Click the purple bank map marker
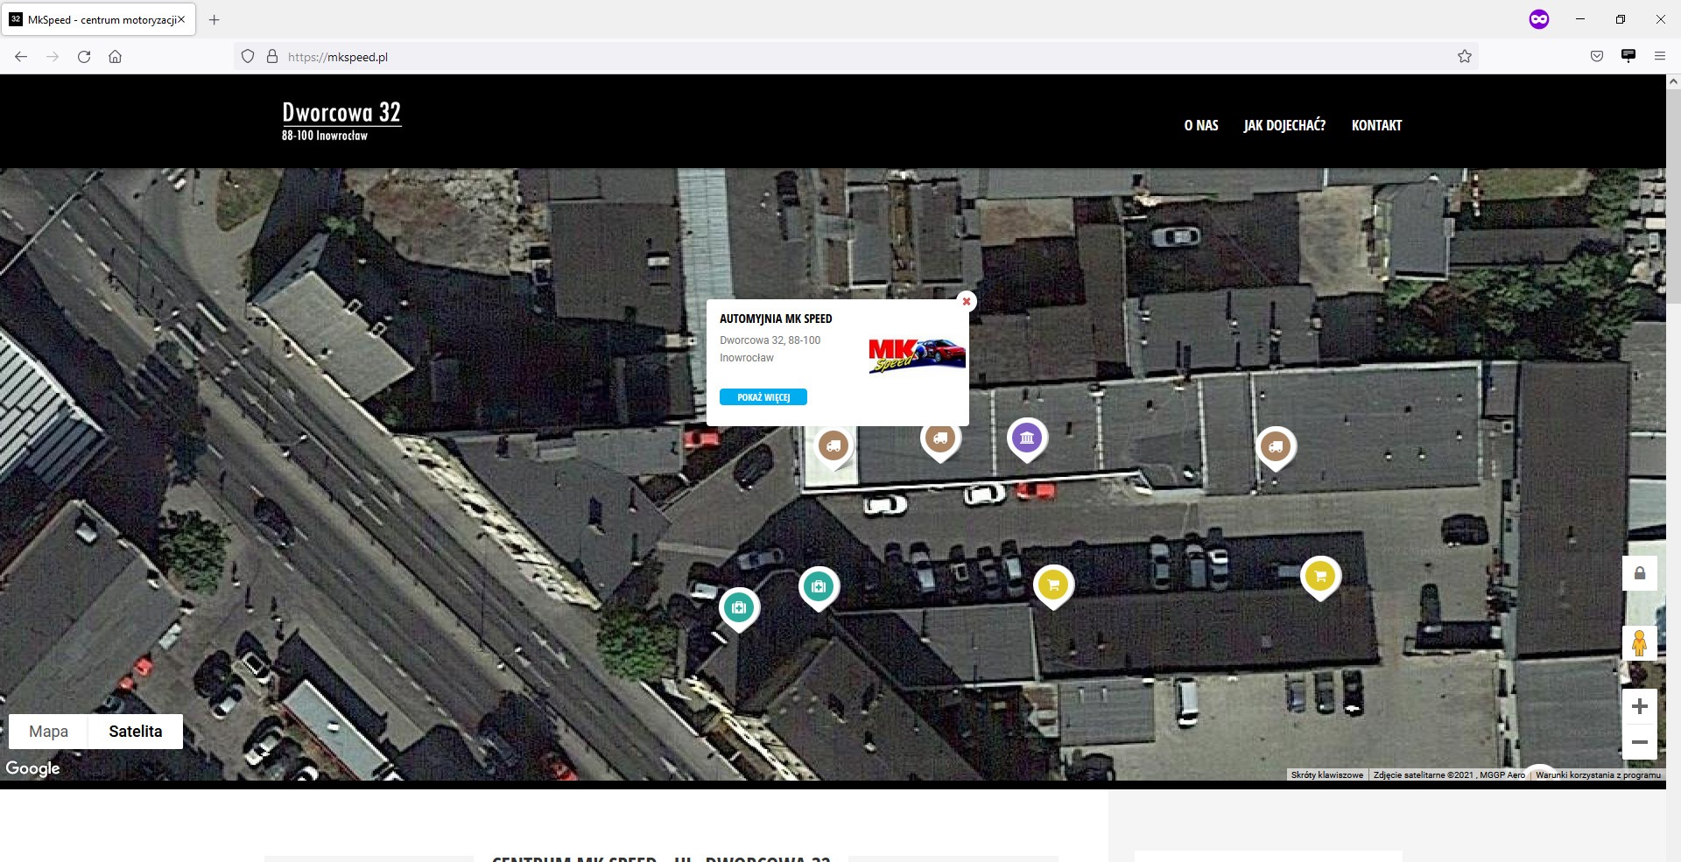Screen dimensions: 1681x862 click(1027, 438)
